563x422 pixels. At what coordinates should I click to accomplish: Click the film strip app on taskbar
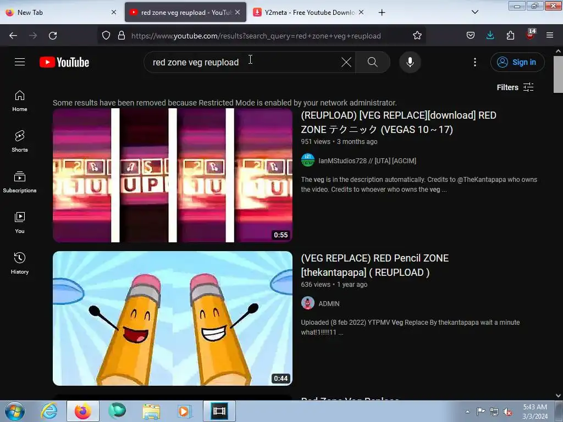coord(219,411)
